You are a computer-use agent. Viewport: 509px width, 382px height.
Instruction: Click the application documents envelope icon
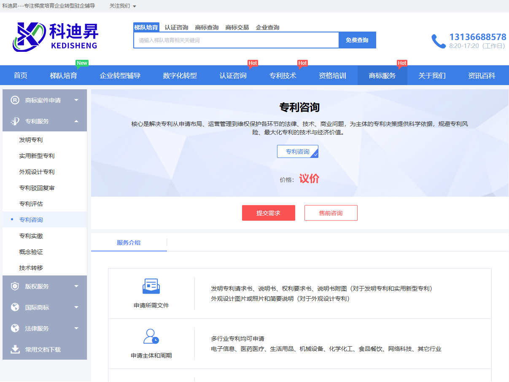[151, 286]
